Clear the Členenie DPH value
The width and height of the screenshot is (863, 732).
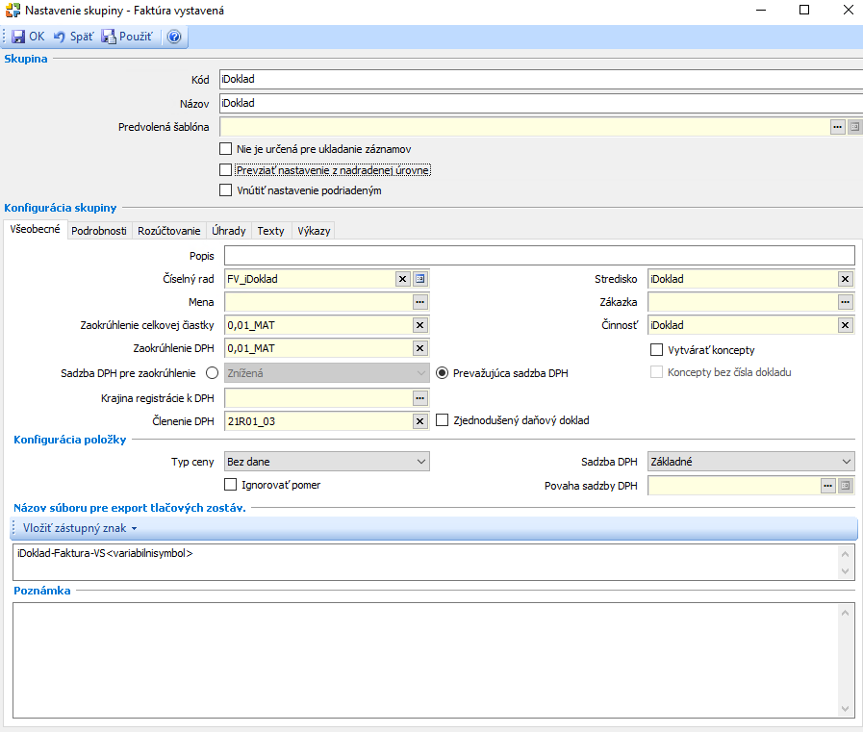(x=419, y=420)
